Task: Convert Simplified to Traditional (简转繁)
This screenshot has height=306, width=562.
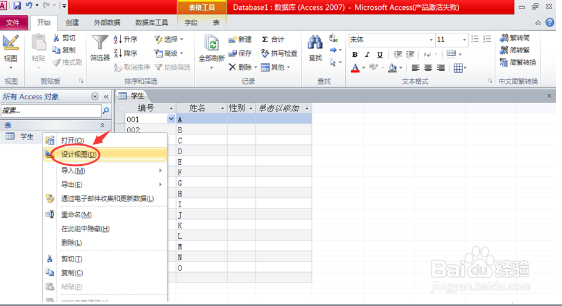Action: 515,50
